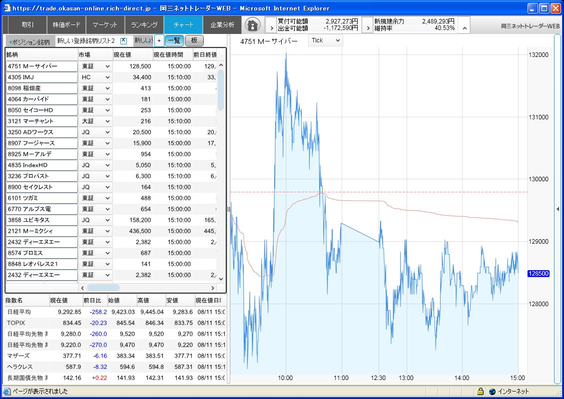
Task: Open market dropdown for 3250 ADワークス
Action: tap(95, 132)
